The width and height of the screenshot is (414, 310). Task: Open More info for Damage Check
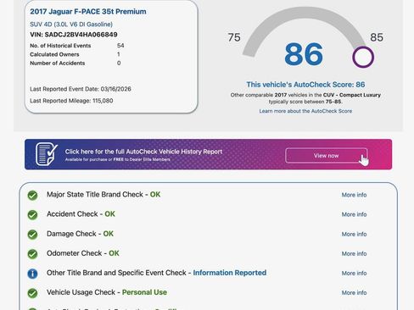(354, 234)
